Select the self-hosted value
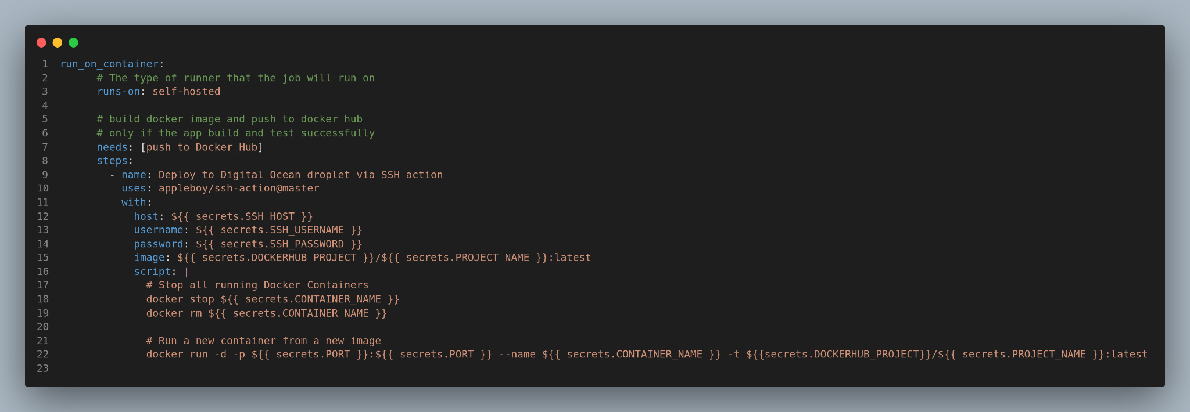This screenshot has height=412, width=1190. (x=187, y=92)
